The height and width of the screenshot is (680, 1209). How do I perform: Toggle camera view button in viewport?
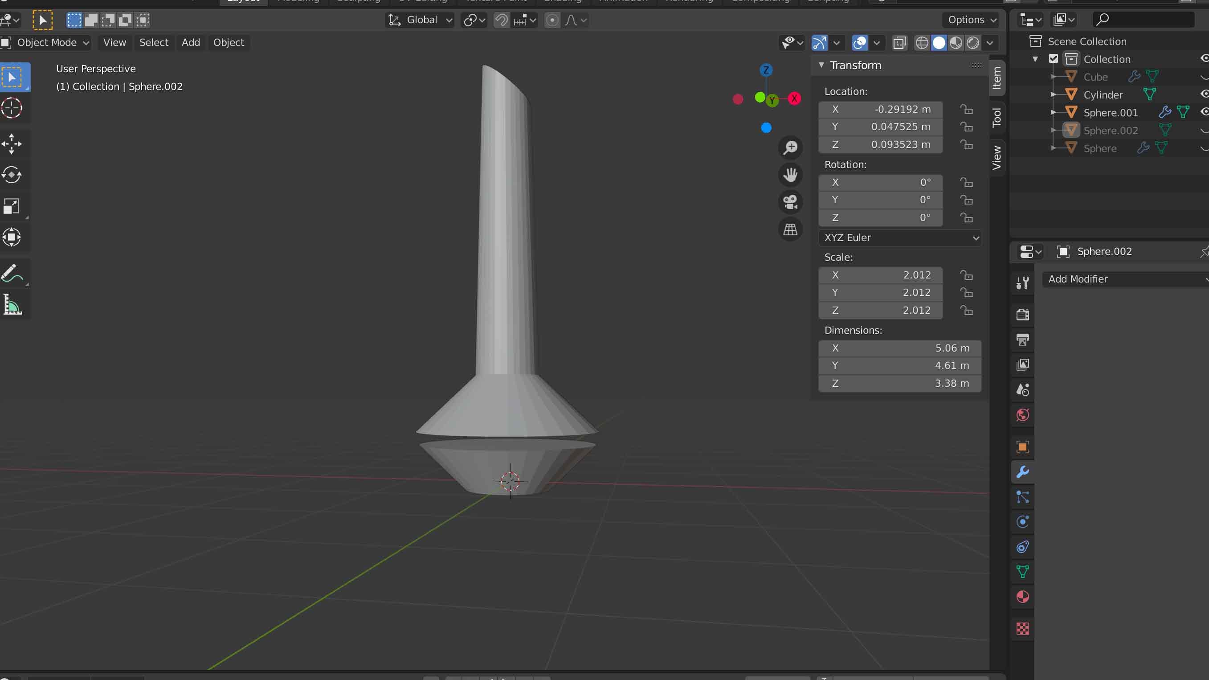coord(790,202)
